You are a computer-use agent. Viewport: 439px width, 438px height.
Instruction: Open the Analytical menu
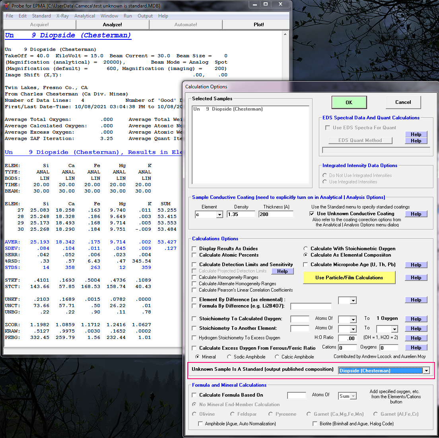tap(84, 16)
